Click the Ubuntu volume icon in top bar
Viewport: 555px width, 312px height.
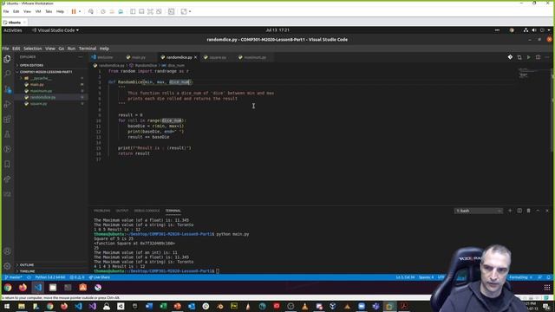point(534,30)
